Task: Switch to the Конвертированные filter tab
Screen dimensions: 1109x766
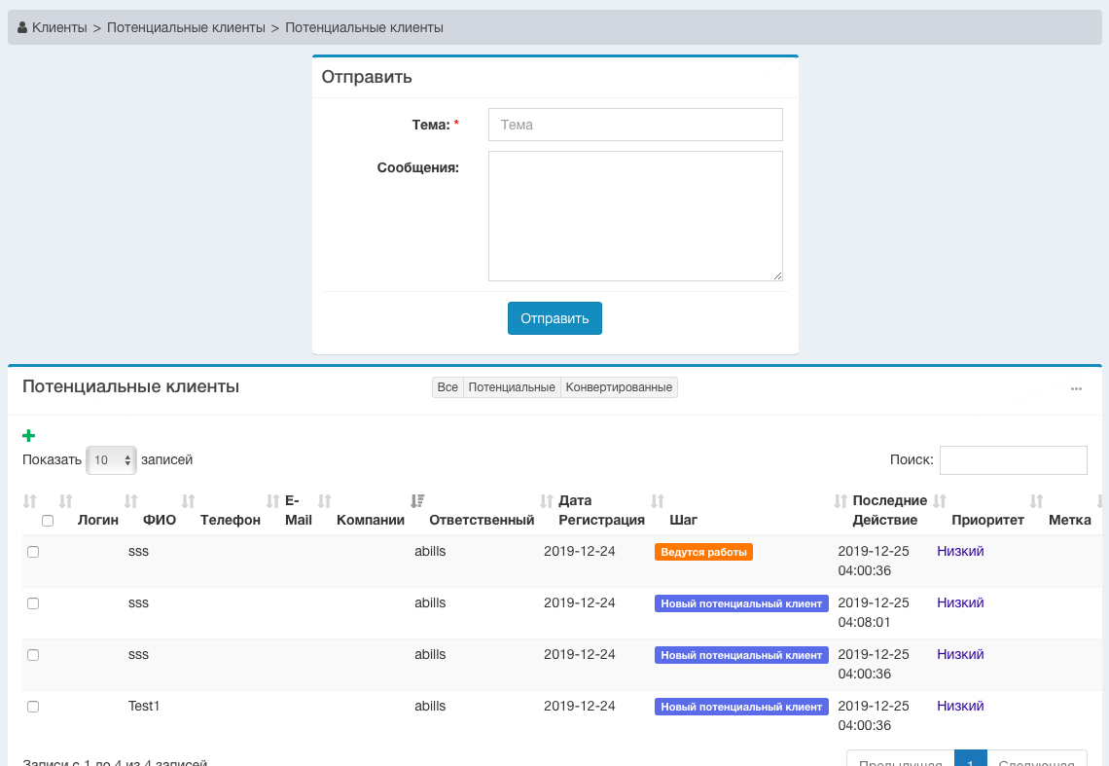Action: (x=619, y=387)
